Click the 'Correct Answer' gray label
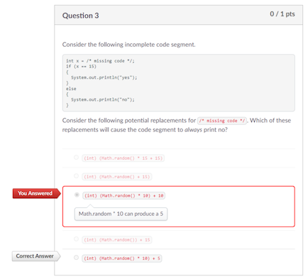The image size is (308, 279). point(36,256)
